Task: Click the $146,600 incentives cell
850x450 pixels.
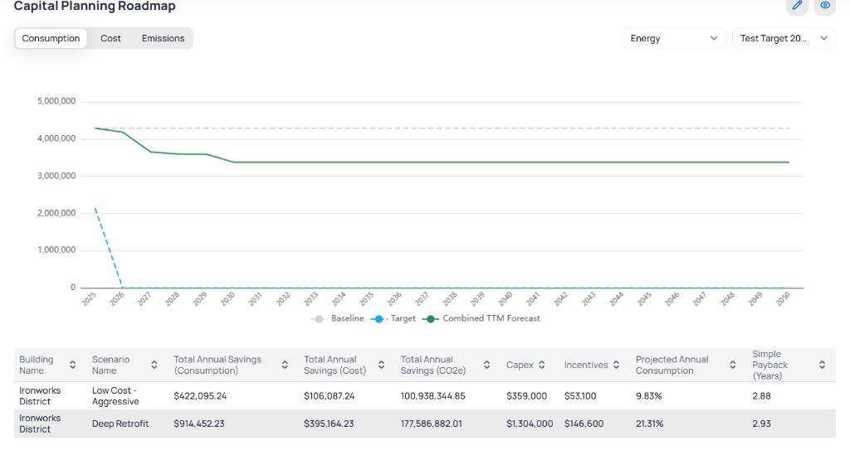Action: coord(584,423)
